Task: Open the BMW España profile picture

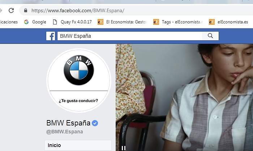Action: click(79, 80)
